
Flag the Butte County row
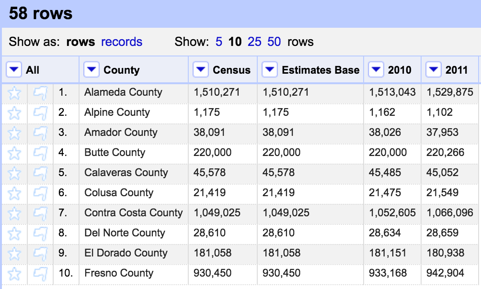pyautogui.click(x=41, y=153)
